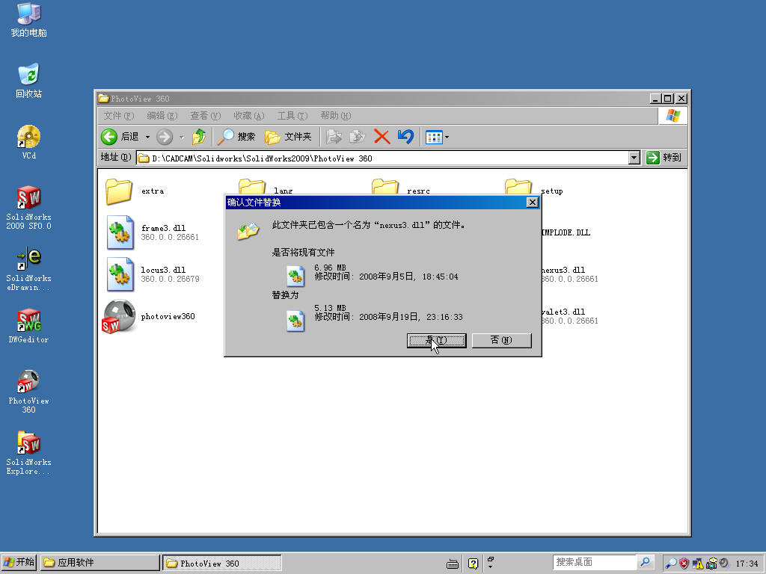The height and width of the screenshot is (574, 766).
Task: Click the Copy To toolbar icon
Action: coord(358,137)
